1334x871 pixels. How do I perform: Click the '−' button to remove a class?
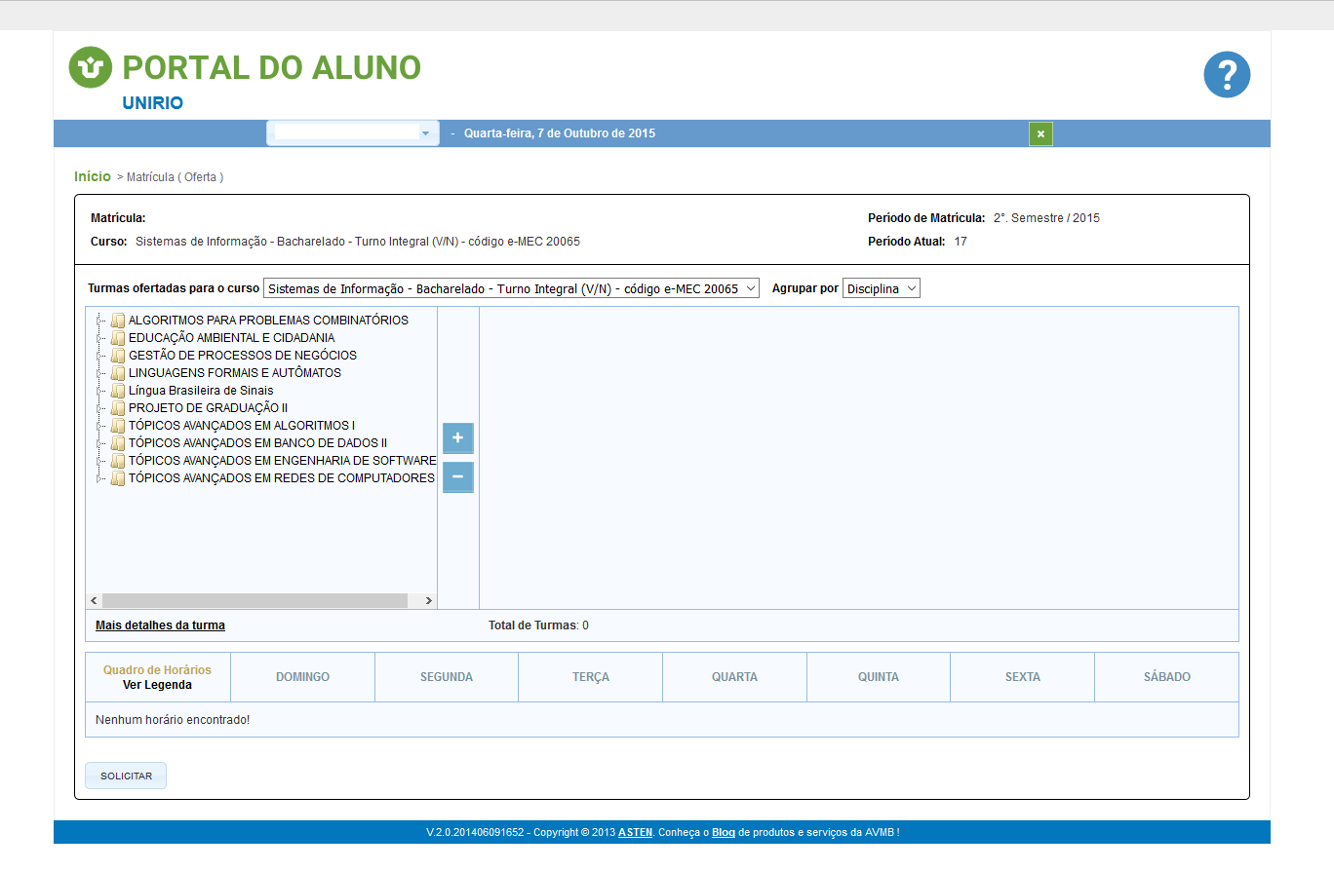point(457,477)
